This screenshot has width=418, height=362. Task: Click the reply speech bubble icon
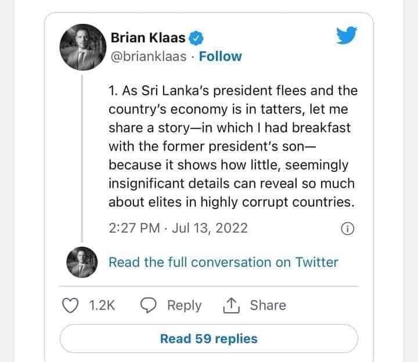[x=149, y=305]
